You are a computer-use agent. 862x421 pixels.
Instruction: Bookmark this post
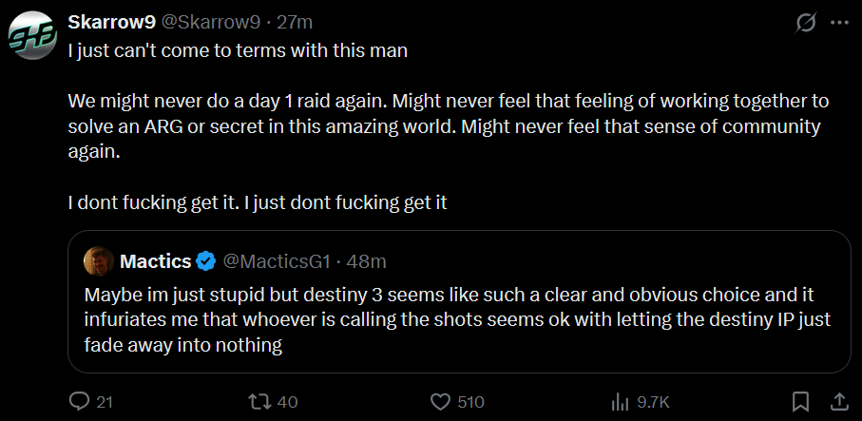point(800,402)
